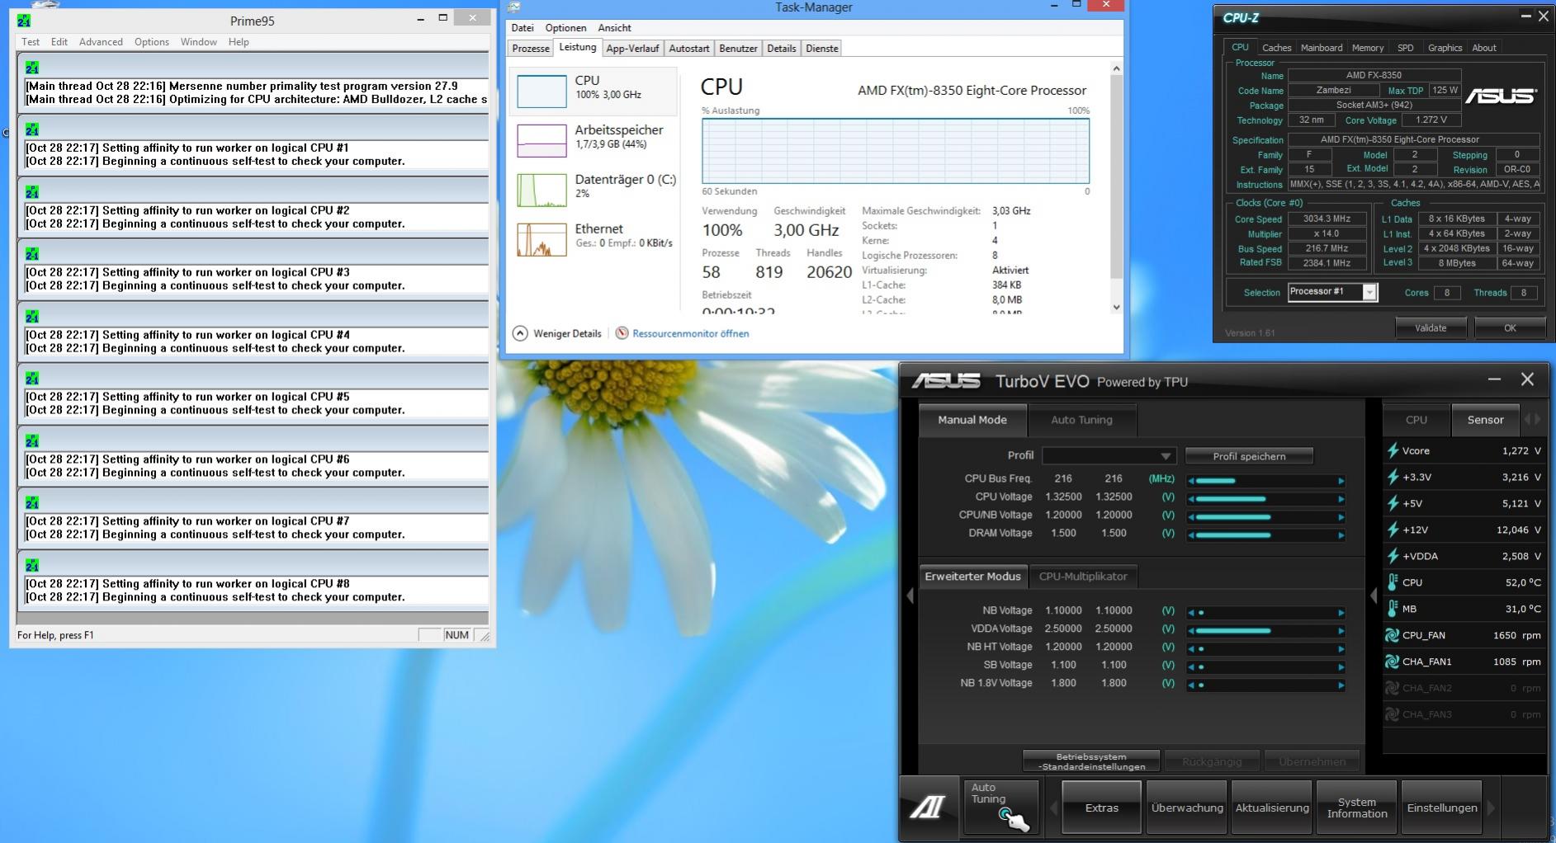The image size is (1556, 843).
Task: Click the Prime95 application icon in title bar
Action: point(24,21)
